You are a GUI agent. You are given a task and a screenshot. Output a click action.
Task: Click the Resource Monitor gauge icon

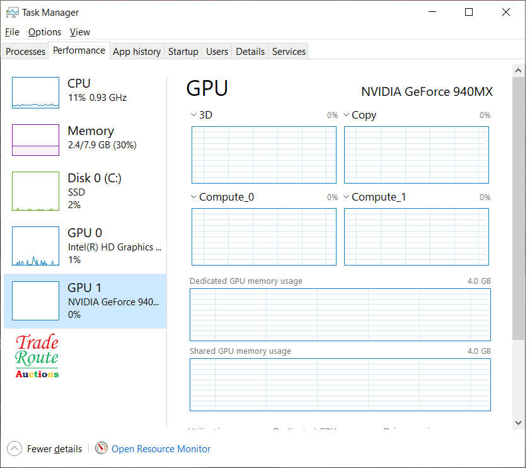(101, 448)
